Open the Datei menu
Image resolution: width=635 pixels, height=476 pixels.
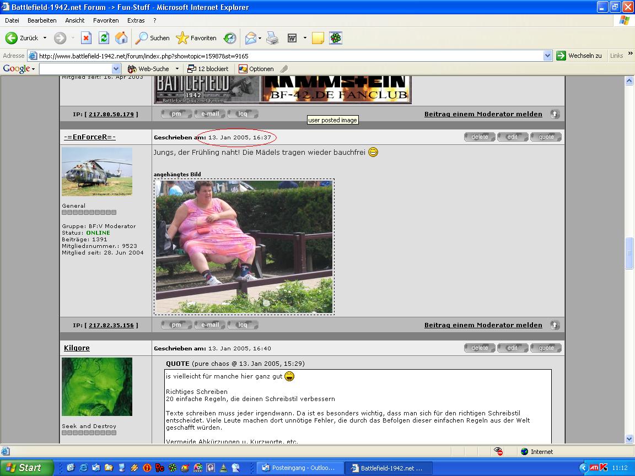(12, 20)
